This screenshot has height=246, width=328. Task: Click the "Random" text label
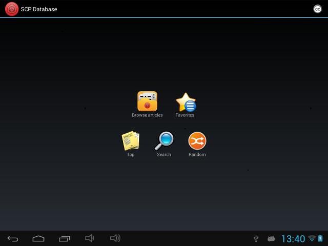click(x=197, y=155)
